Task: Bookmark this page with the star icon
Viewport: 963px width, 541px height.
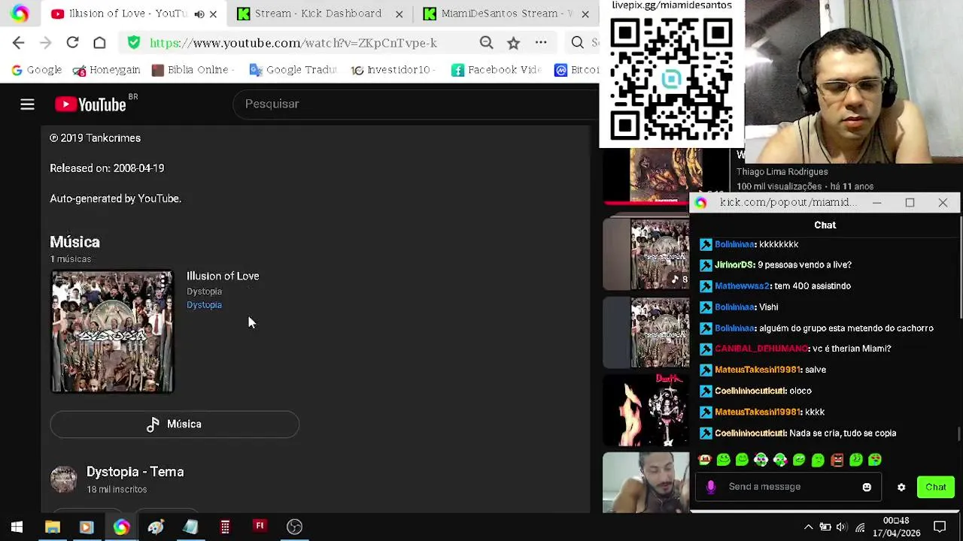Action: 513,43
